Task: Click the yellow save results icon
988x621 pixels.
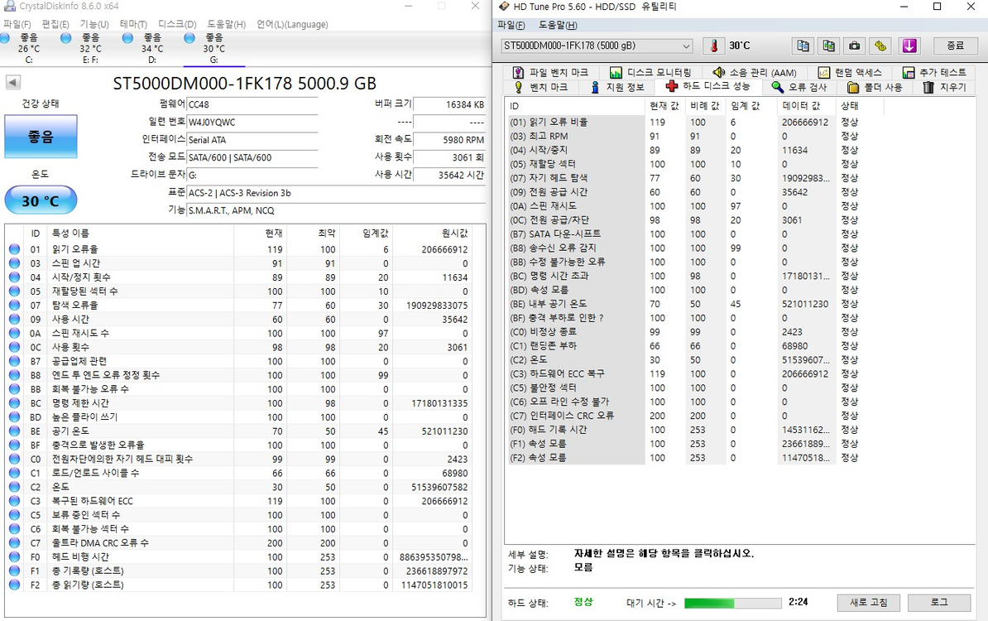Action: click(x=880, y=46)
